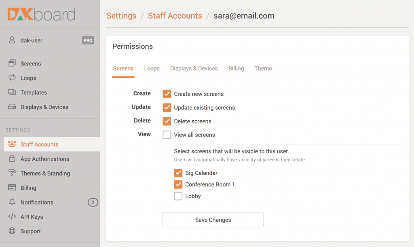The height and width of the screenshot is (247, 414).
Task: Click the notifications count badge 2
Action: (x=93, y=202)
